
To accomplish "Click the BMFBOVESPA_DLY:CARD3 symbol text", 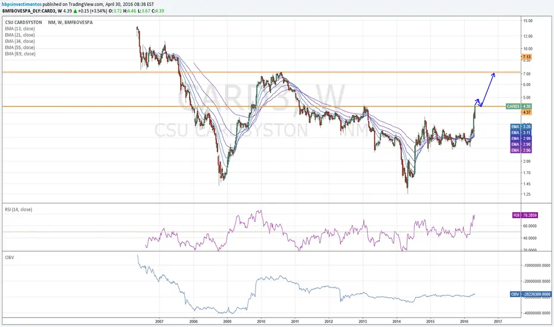I will coord(29,11).
